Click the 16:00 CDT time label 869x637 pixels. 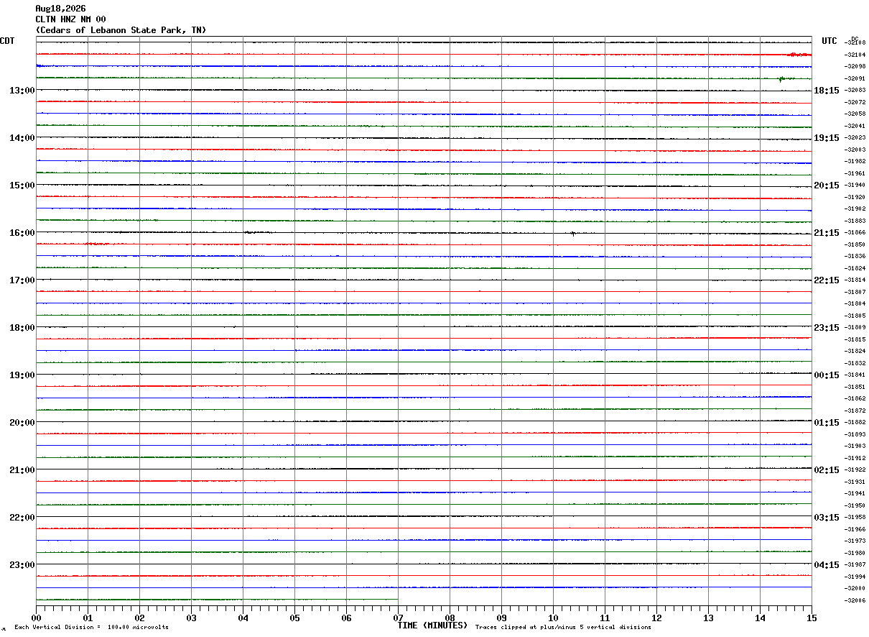(22, 233)
